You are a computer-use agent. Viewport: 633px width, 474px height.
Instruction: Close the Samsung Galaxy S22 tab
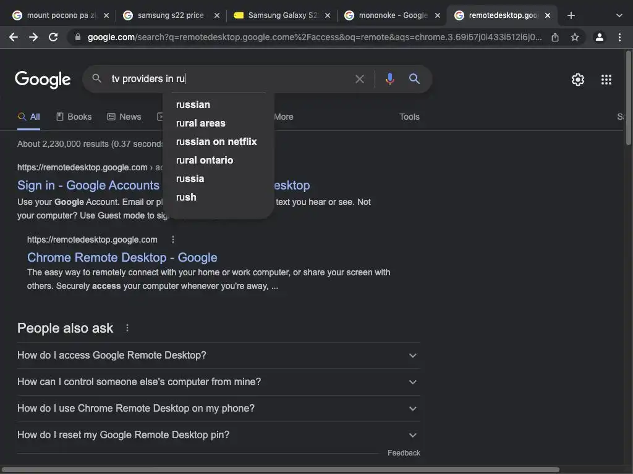pyautogui.click(x=328, y=15)
